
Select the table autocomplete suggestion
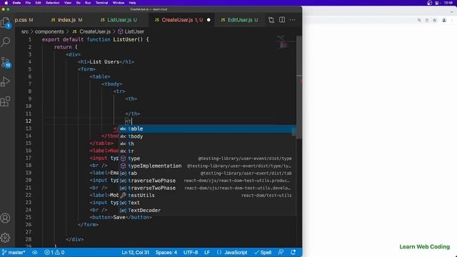coord(207,128)
